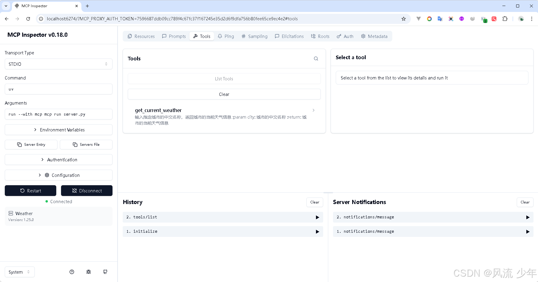
Task: Restart the server connection
Action: pyautogui.click(x=31, y=191)
